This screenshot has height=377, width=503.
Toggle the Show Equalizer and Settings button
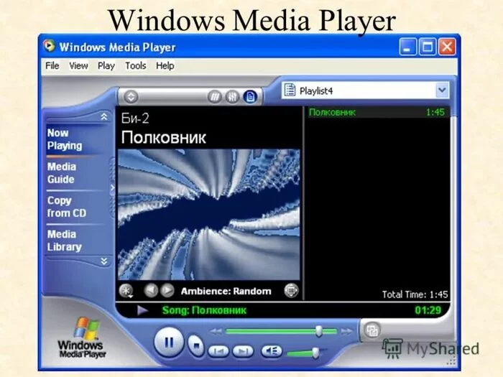point(232,96)
